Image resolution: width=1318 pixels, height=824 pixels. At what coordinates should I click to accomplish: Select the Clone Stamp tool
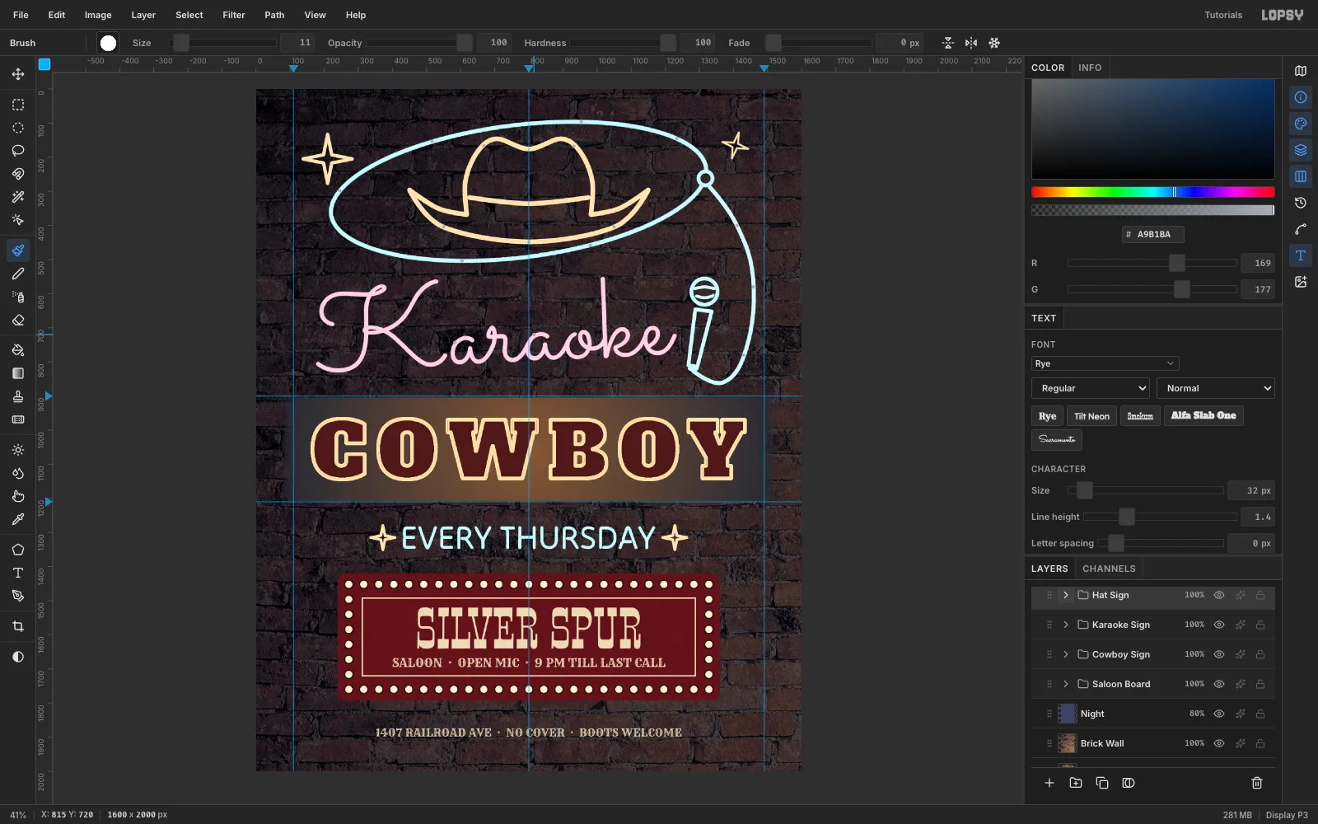[18, 396]
